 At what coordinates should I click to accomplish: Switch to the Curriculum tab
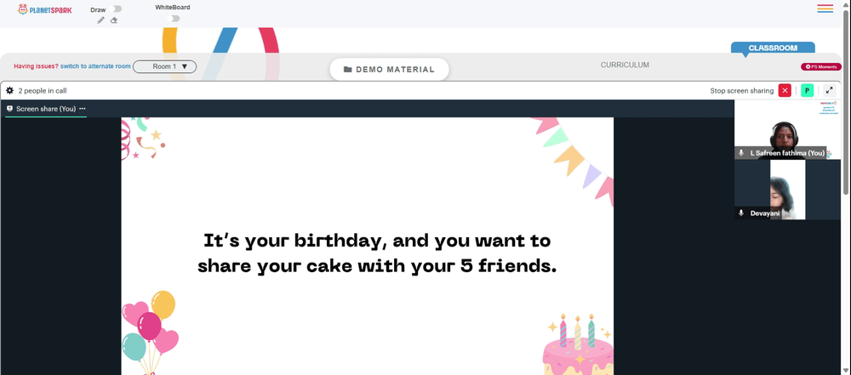625,65
